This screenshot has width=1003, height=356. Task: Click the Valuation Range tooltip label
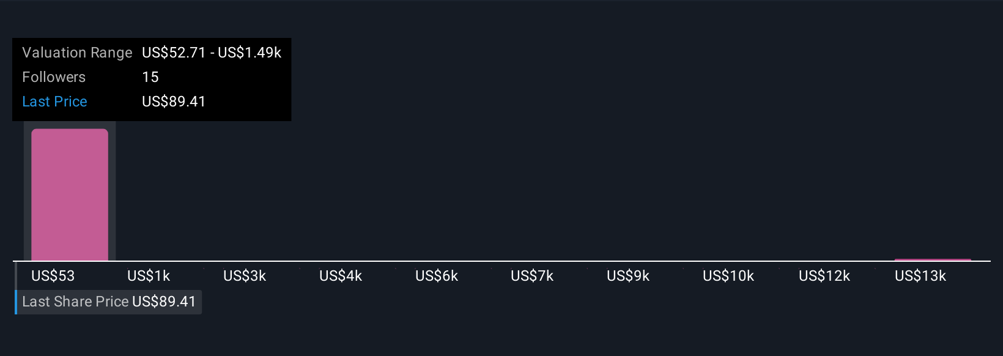click(x=77, y=53)
